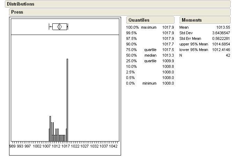Screen dimensions: 232x158
Task: Click the 25.0% quartile value 1009.9
Action: tap(168, 61)
